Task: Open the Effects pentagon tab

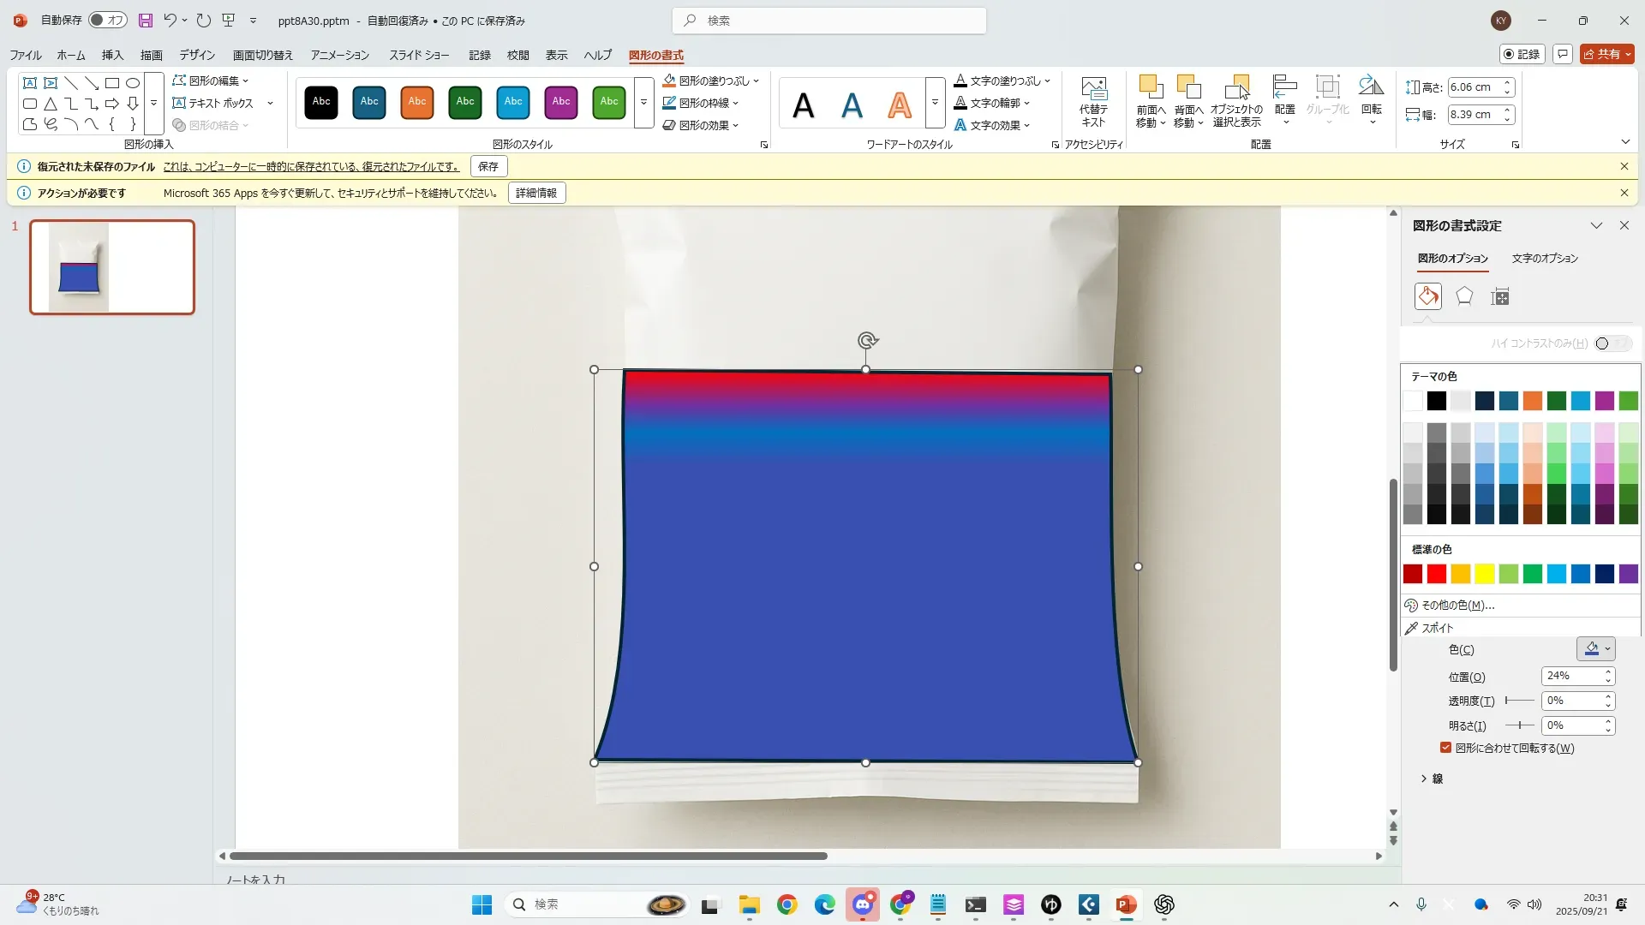Action: tap(1464, 296)
